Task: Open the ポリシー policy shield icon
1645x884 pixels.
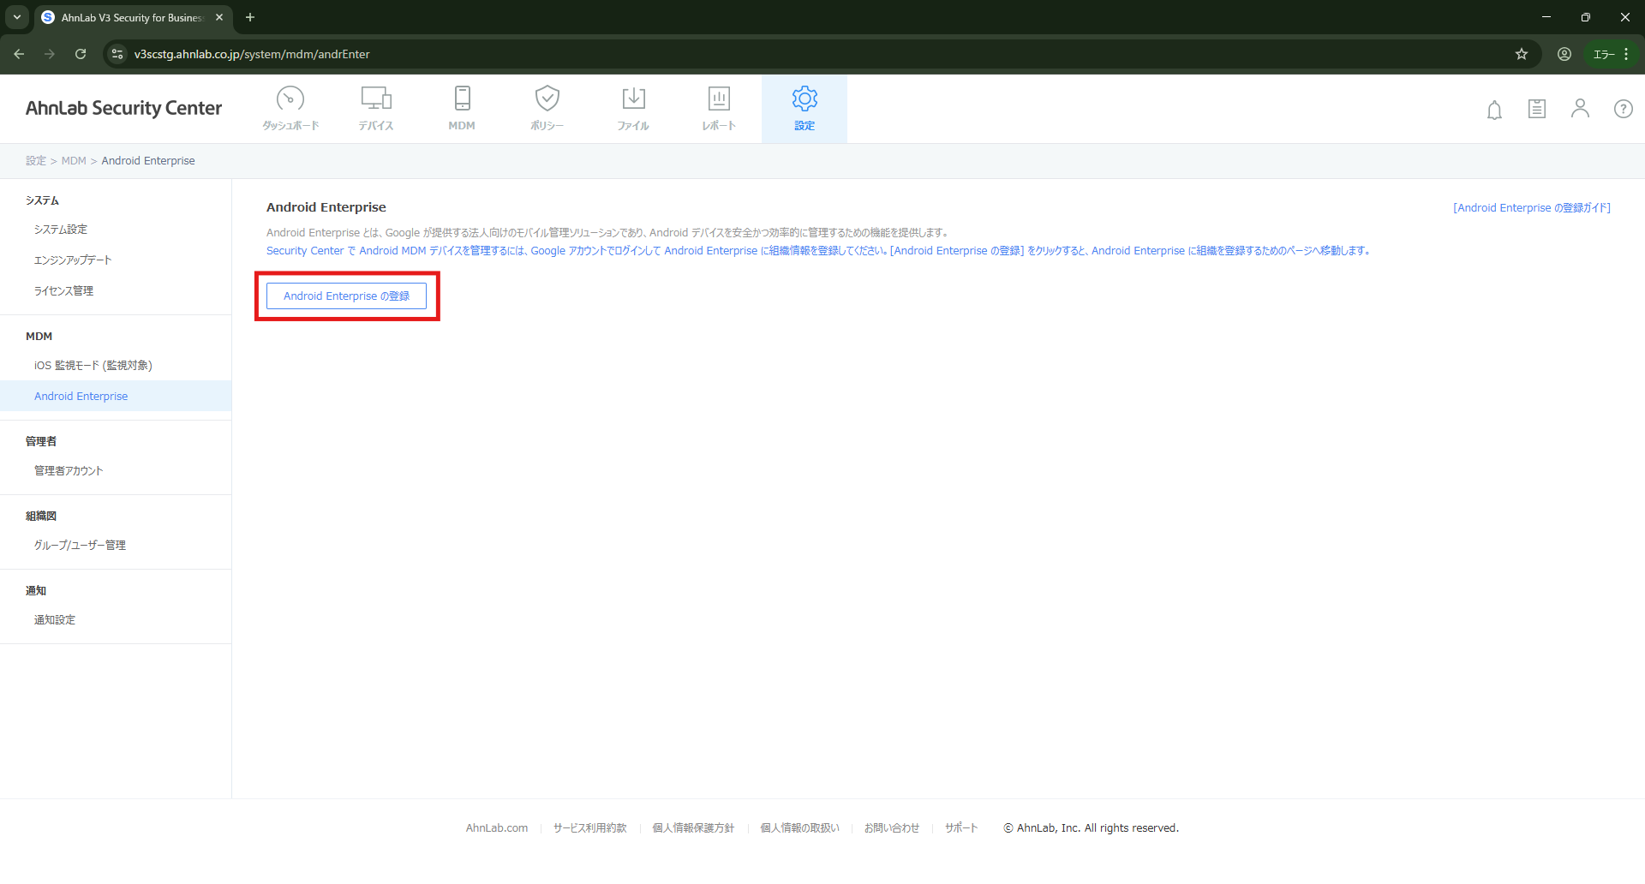Action: click(547, 108)
